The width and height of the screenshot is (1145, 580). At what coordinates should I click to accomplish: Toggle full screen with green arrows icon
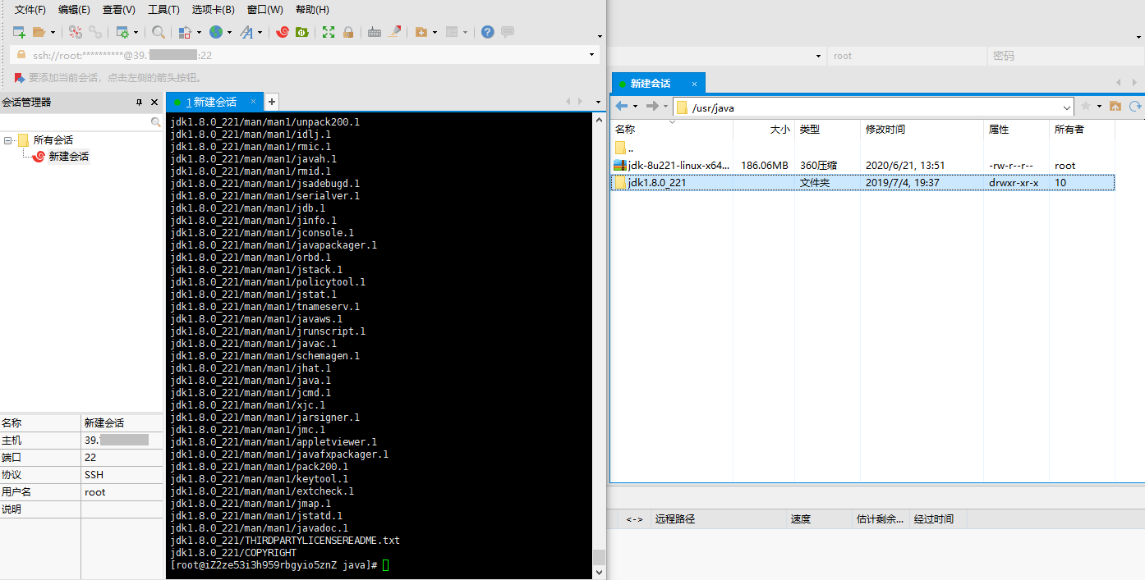(x=329, y=32)
